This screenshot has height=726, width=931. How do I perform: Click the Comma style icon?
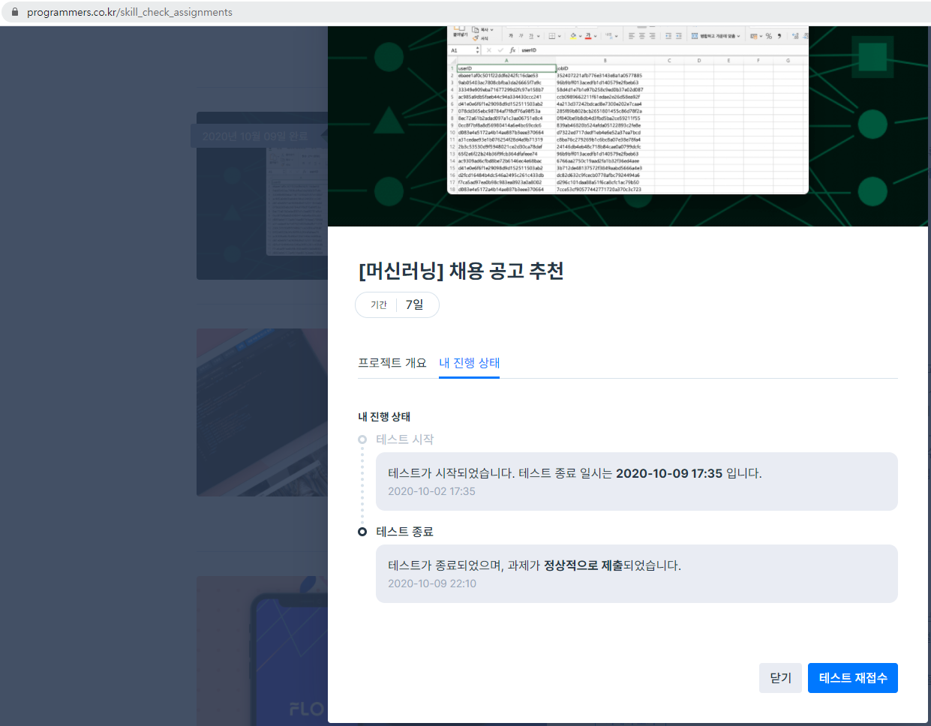tap(779, 35)
